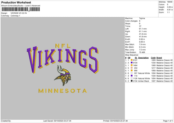Screen dimensions: 174x123
Task: Select the Machine value Tajima
Action: [142, 18]
